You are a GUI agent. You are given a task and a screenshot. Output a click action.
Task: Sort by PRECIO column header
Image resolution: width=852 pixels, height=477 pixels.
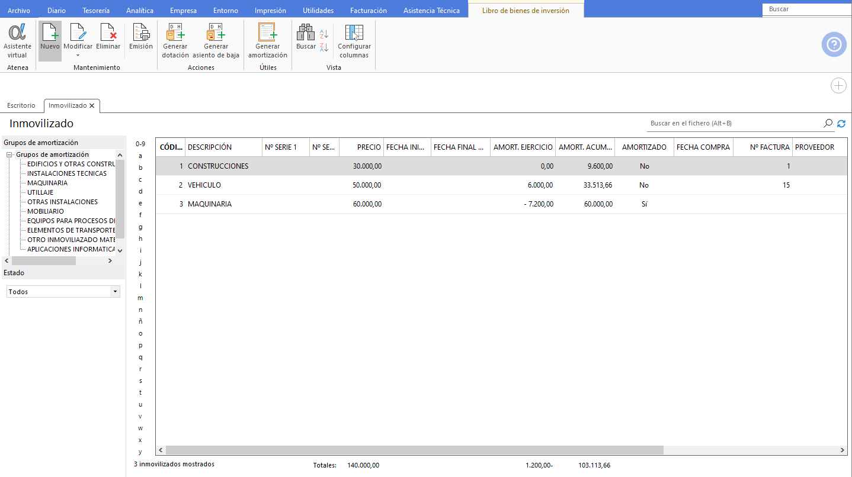[x=361, y=147]
